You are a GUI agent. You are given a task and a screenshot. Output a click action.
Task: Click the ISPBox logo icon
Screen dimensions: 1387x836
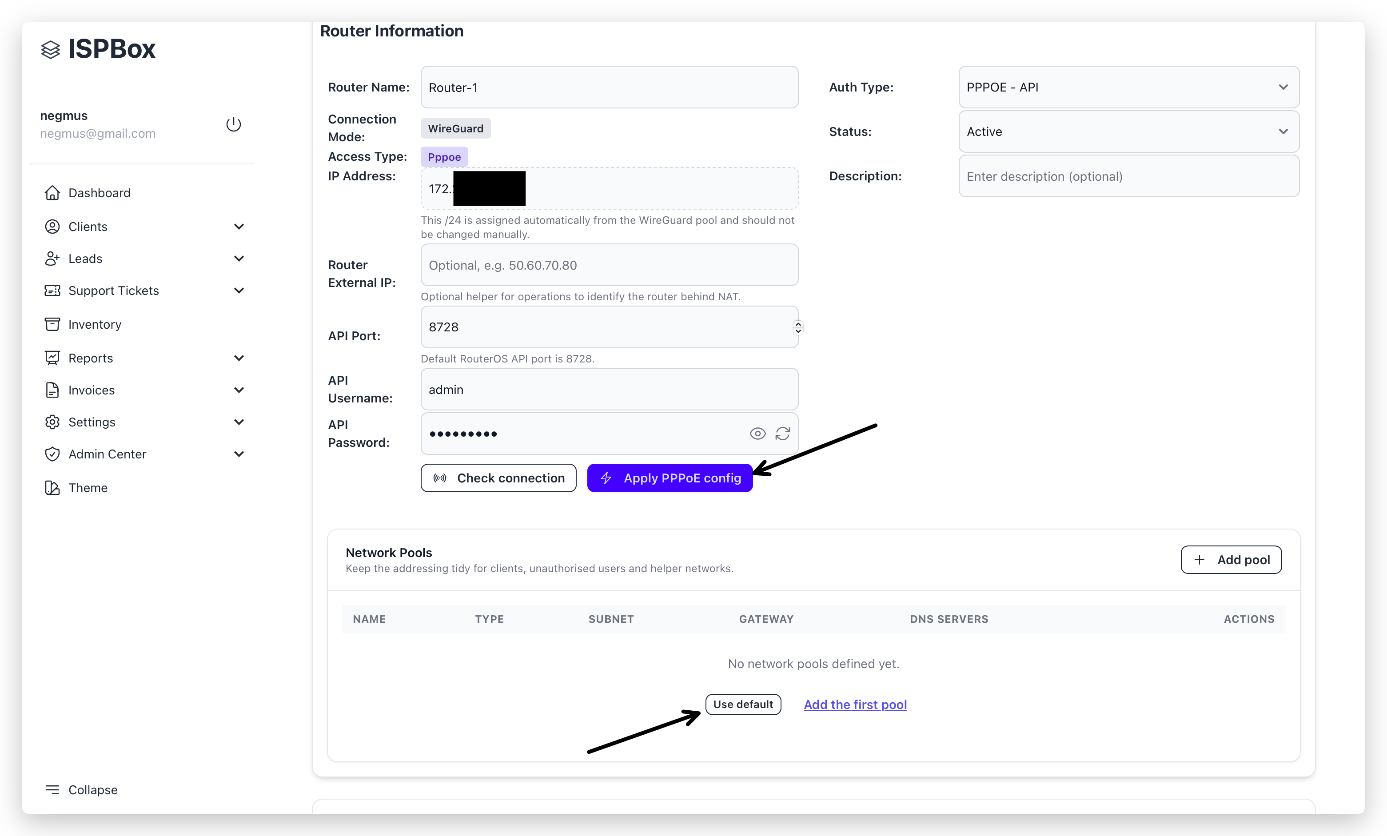pyautogui.click(x=51, y=50)
